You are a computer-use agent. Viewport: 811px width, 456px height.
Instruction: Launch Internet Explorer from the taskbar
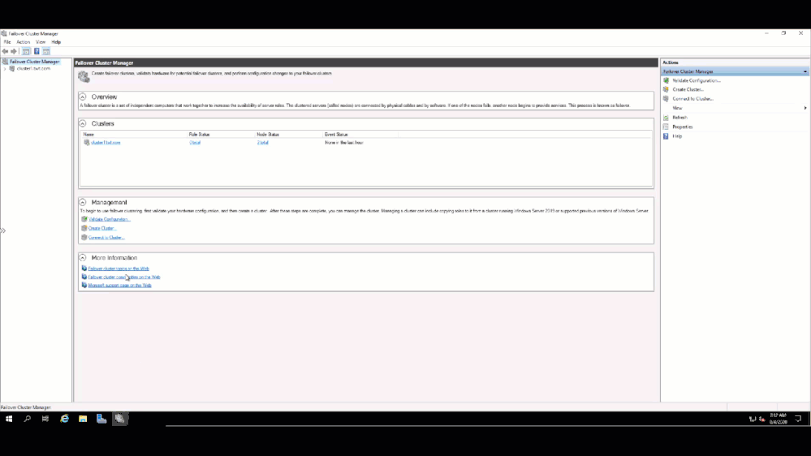[x=64, y=419]
